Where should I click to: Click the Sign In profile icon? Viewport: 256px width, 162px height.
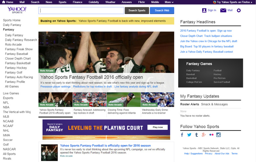click(x=204, y=11)
